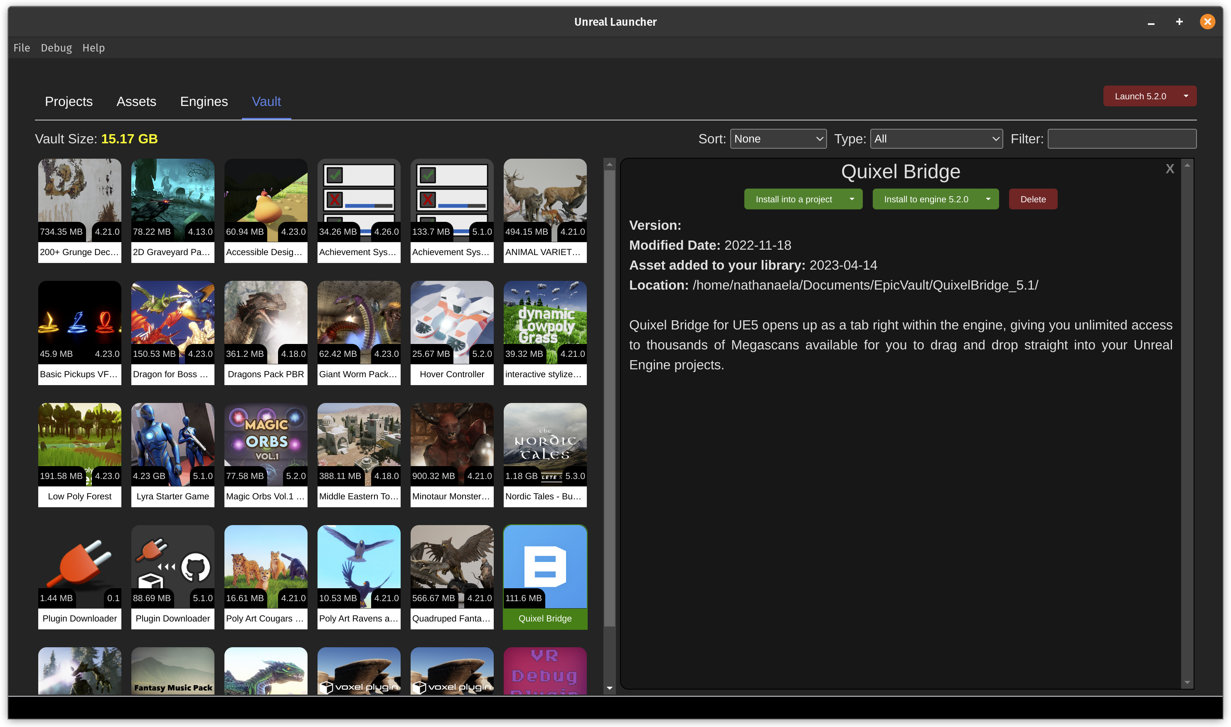Open the Help menu
The image size is (1231, 727).
pyautogui.click(x=93, y=47)
